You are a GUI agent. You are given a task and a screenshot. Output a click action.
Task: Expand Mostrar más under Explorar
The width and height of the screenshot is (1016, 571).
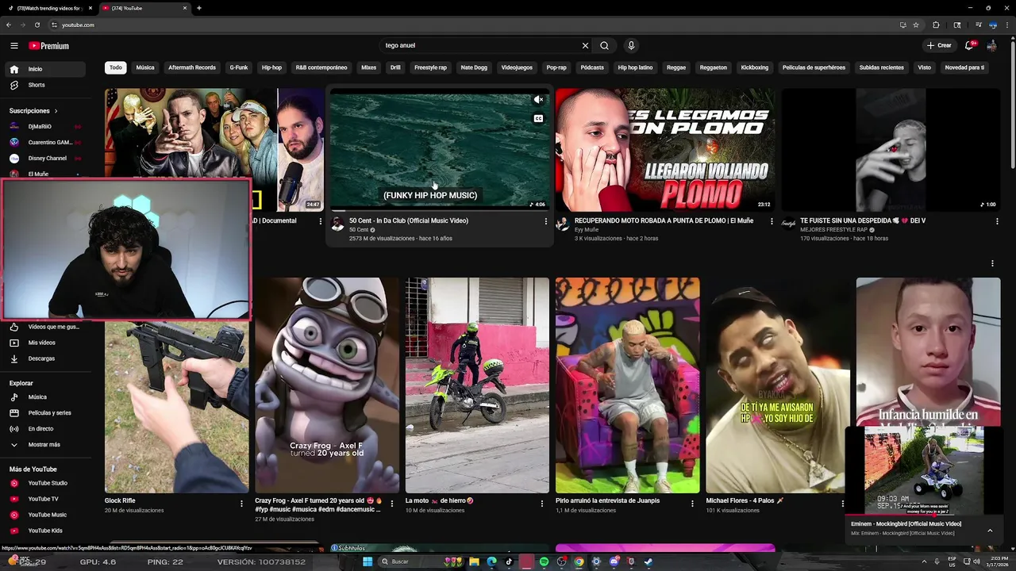coord(46,445)
